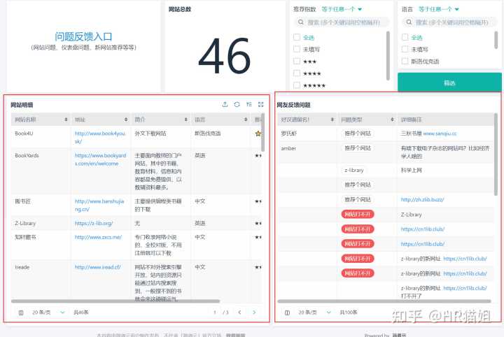The image size is (504, 337).
Task: Click the green 筛选 button
Action: coord(449,83)
